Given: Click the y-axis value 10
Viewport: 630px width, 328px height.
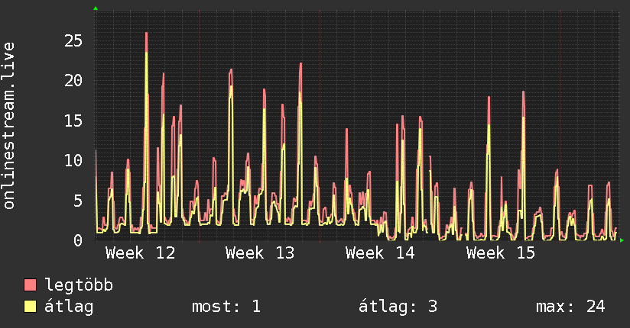Looking at the screenshot, I should [x=73, y=160].
